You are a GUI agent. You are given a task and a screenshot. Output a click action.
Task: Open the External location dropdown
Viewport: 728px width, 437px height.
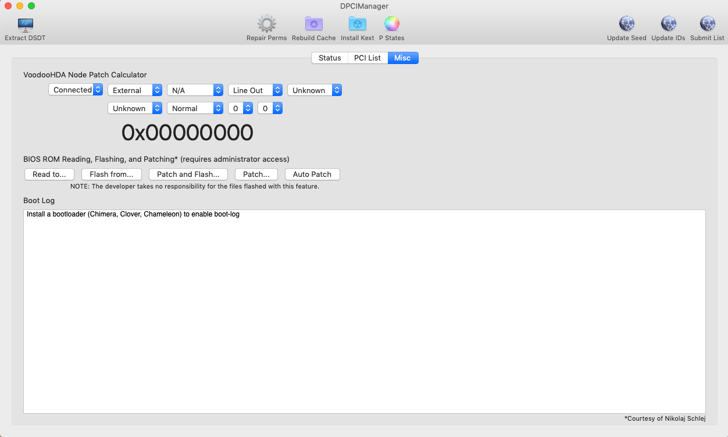click(x=135, y=90)
